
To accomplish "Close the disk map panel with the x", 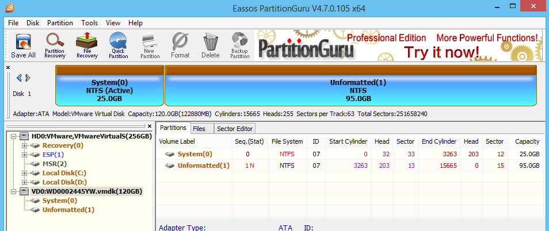I will (8, 67).
